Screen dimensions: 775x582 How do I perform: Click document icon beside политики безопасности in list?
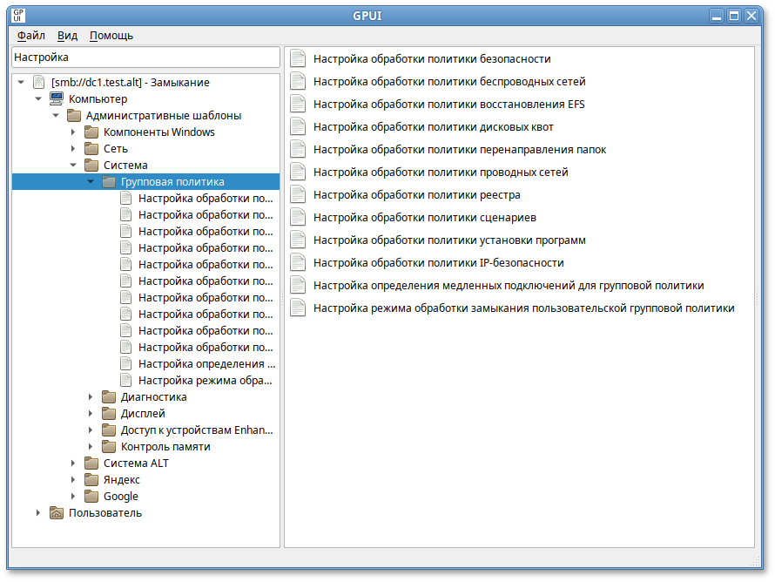pos(298,59)
